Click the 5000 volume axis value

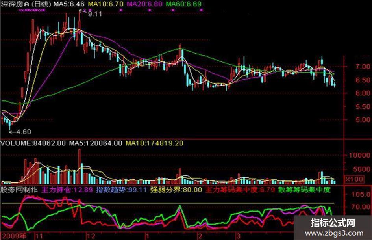point(361,169)
